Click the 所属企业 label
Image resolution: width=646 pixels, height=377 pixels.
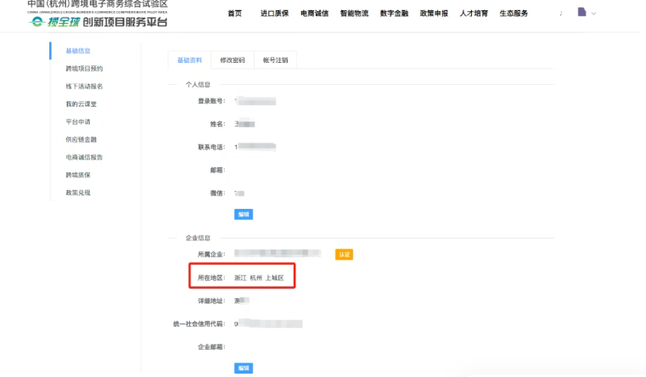point(211,254)
